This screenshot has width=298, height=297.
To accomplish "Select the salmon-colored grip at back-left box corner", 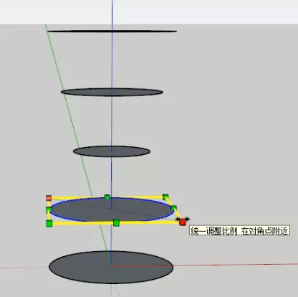I will (49, 198).
